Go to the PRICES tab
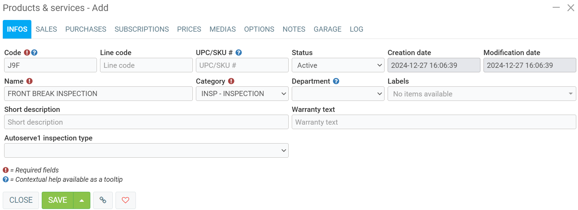This screenshot has width=578, height=210. [x=189, y=29]
